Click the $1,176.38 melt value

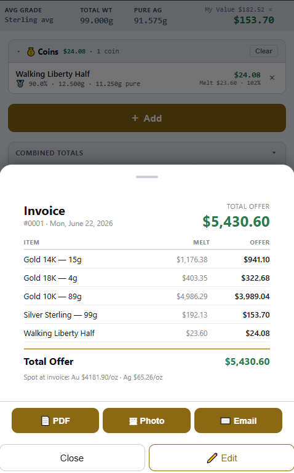pyautogui.click(x=192, y=259)
